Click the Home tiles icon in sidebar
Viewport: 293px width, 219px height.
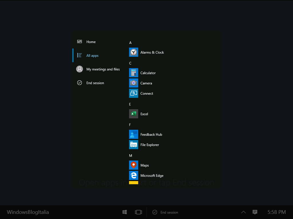80,42
